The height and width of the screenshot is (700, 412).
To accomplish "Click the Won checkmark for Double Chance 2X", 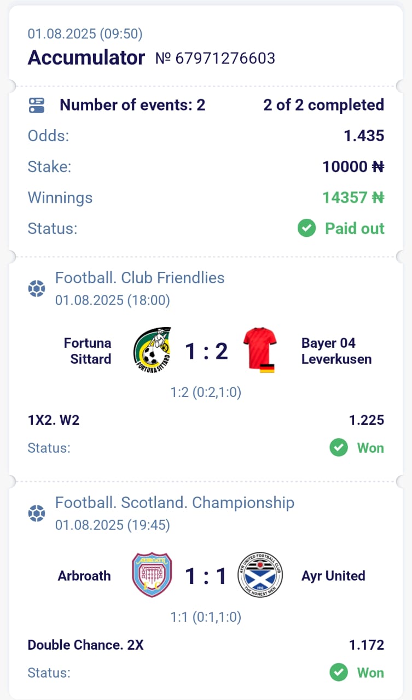I will (339, 673).
